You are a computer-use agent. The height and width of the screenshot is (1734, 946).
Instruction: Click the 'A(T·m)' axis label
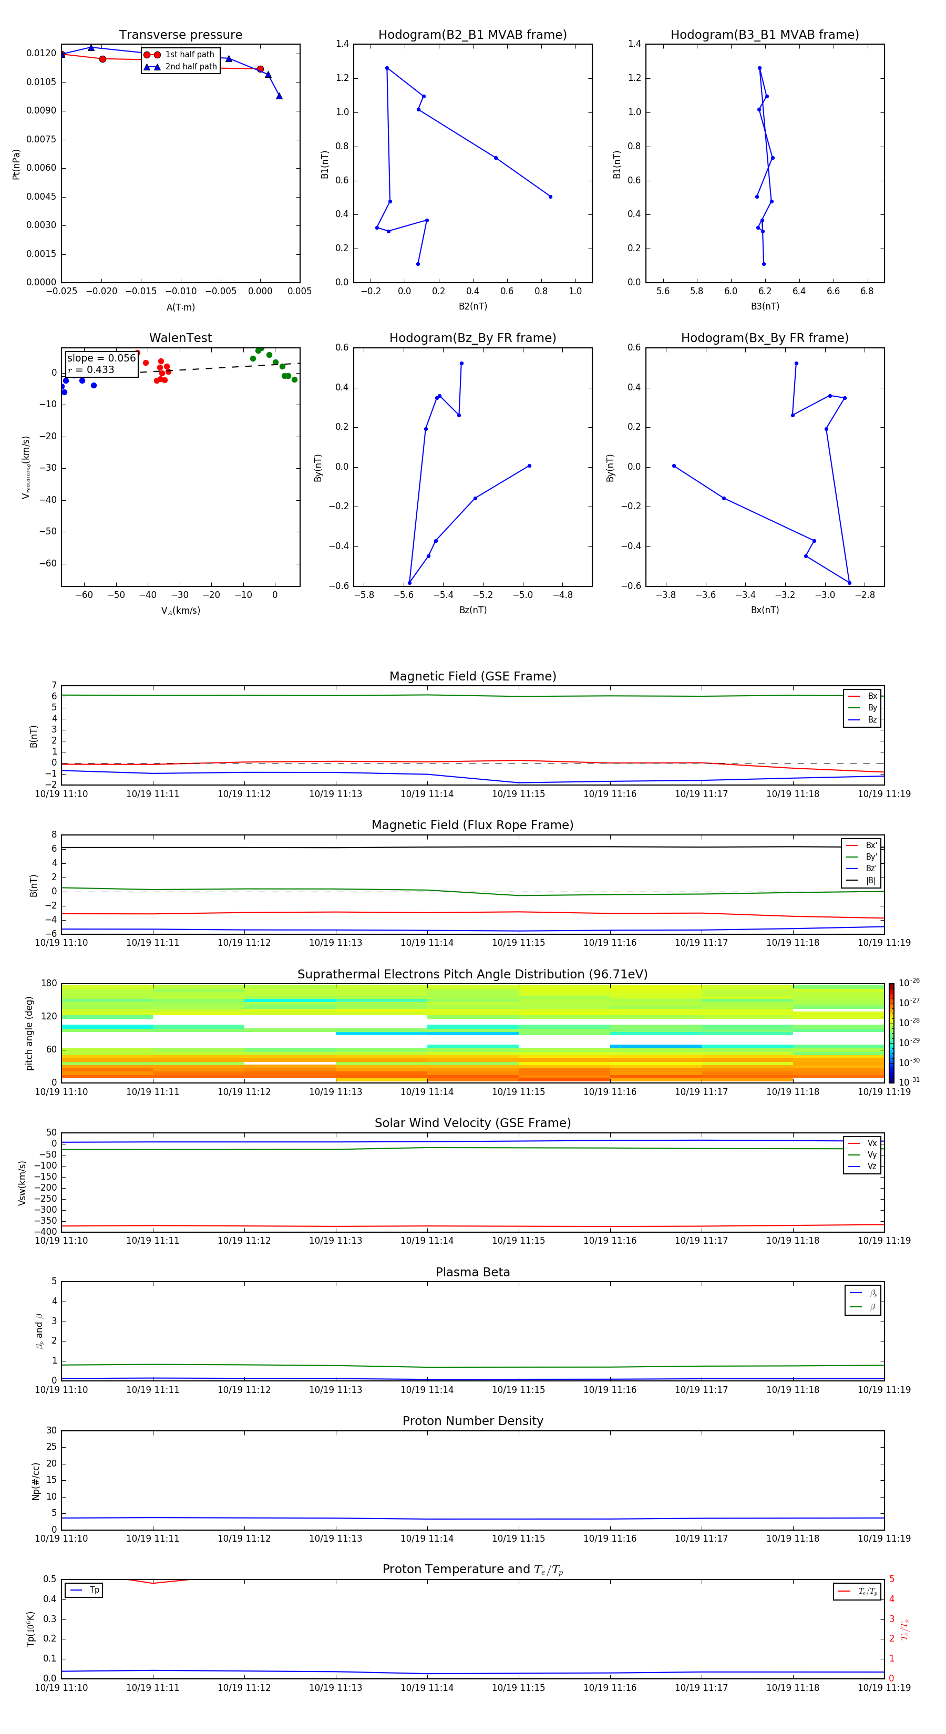[x=180, y=307]
